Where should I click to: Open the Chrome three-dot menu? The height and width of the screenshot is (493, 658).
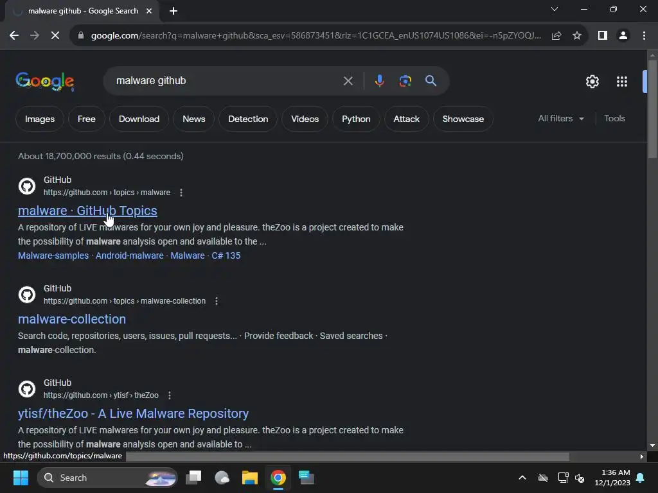point(644,36)
